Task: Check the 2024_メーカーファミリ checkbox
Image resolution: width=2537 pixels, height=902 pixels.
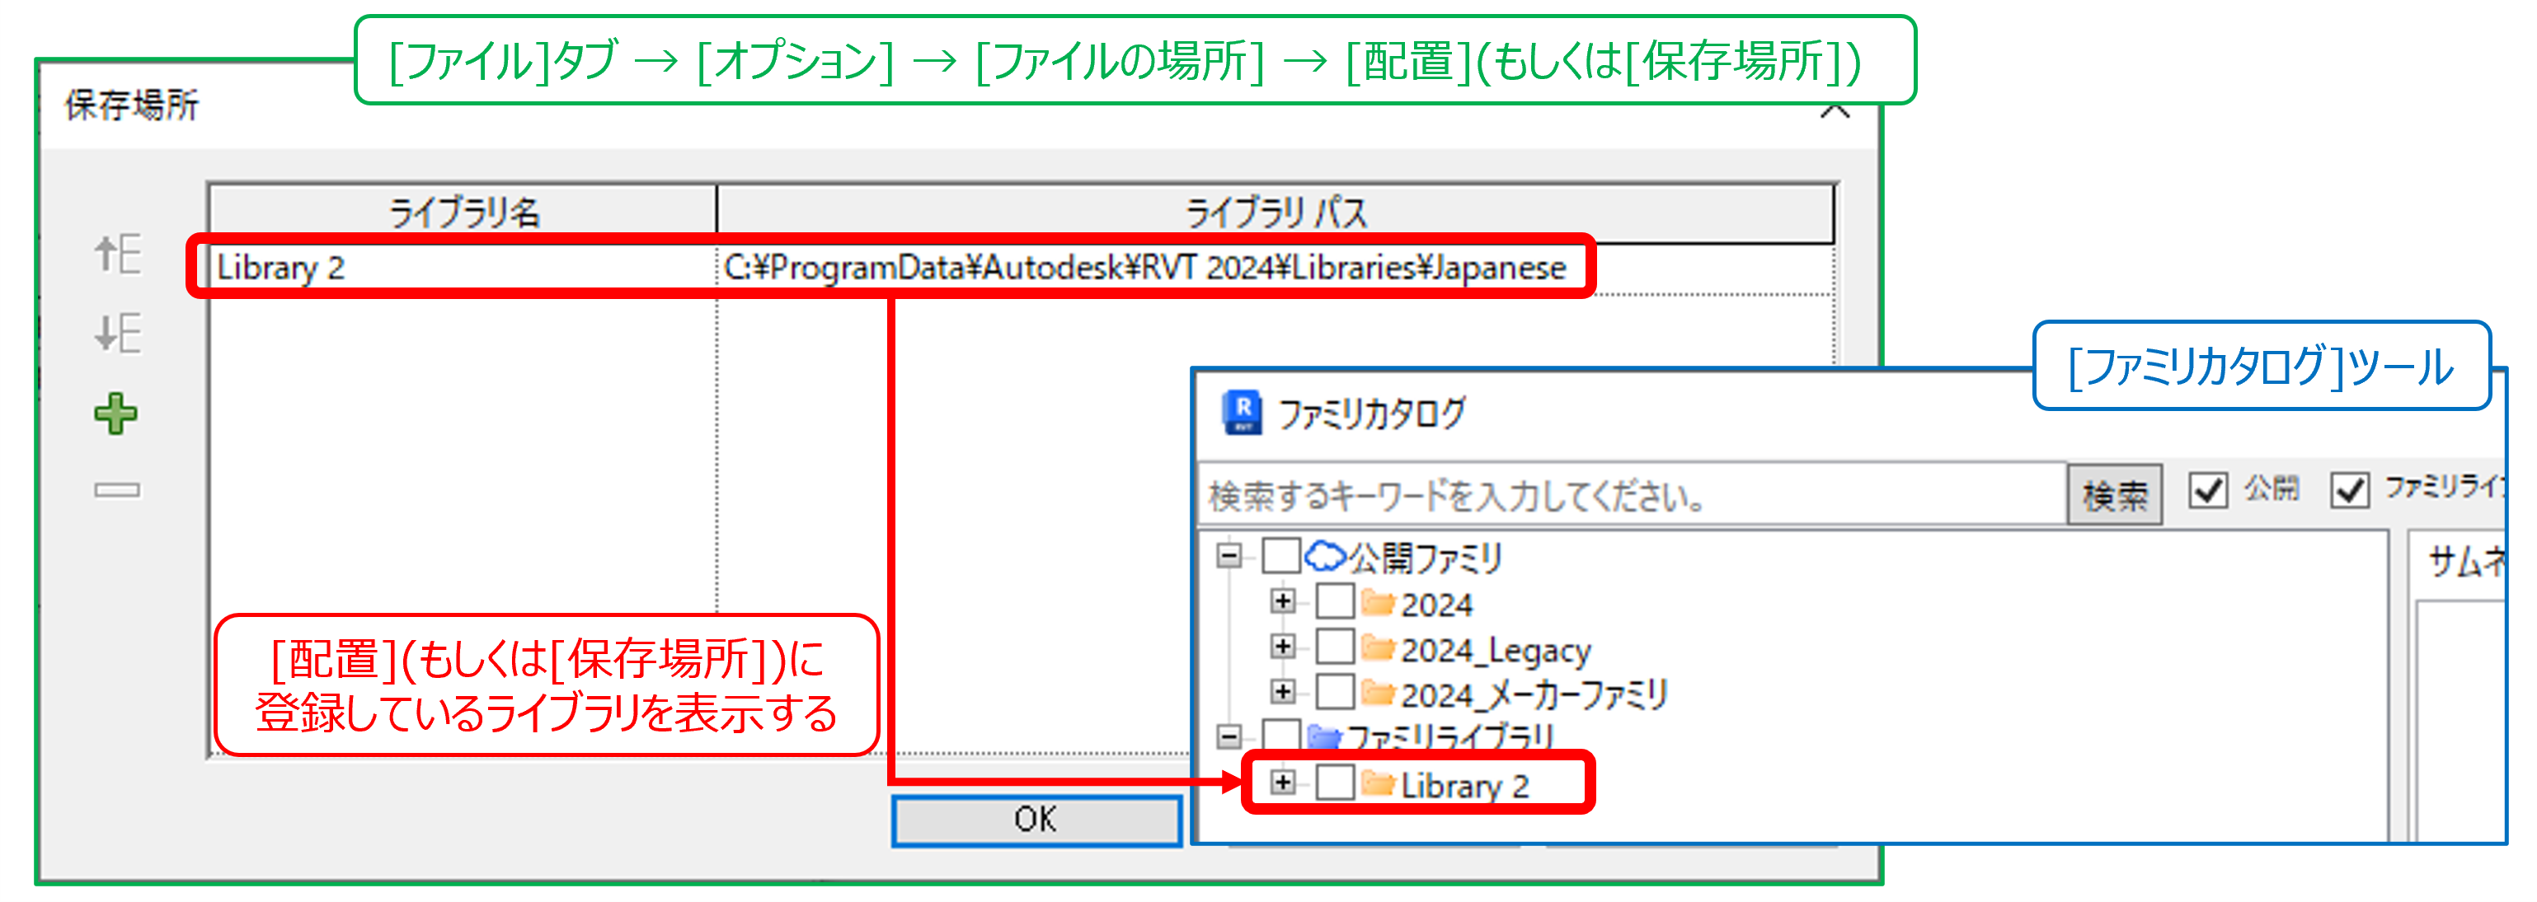Action: click(x=1335, y=693)
